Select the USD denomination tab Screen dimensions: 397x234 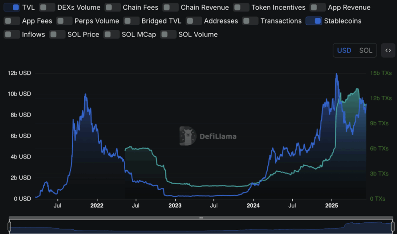[x=344, y=50]
